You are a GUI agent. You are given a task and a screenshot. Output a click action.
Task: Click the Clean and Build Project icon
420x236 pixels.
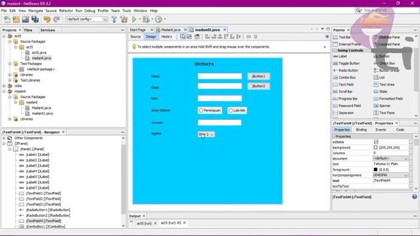point(124,19)
